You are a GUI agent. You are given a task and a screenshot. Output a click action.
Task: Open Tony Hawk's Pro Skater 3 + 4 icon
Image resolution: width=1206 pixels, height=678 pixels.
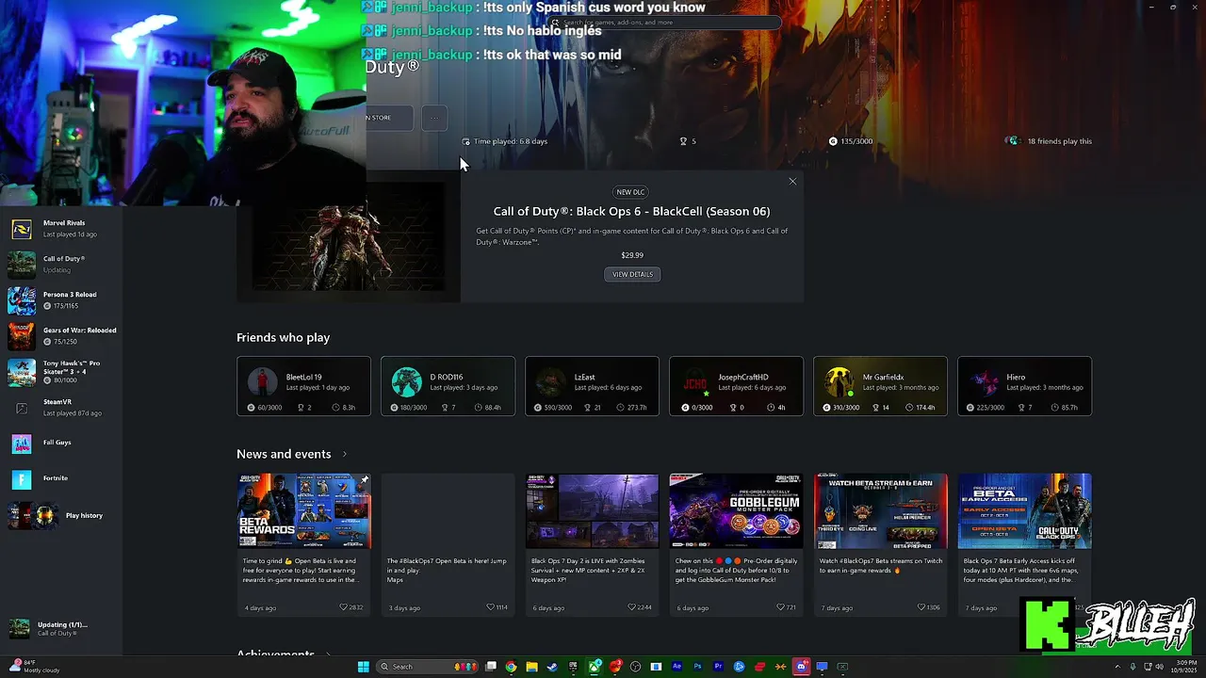[x=22, y=372]
